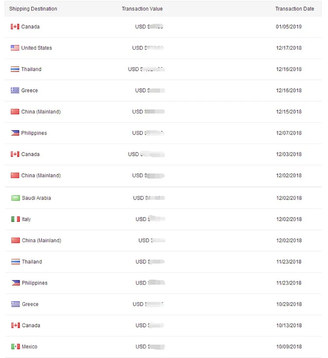Click the Italy flag icon

tap(15, 219)
